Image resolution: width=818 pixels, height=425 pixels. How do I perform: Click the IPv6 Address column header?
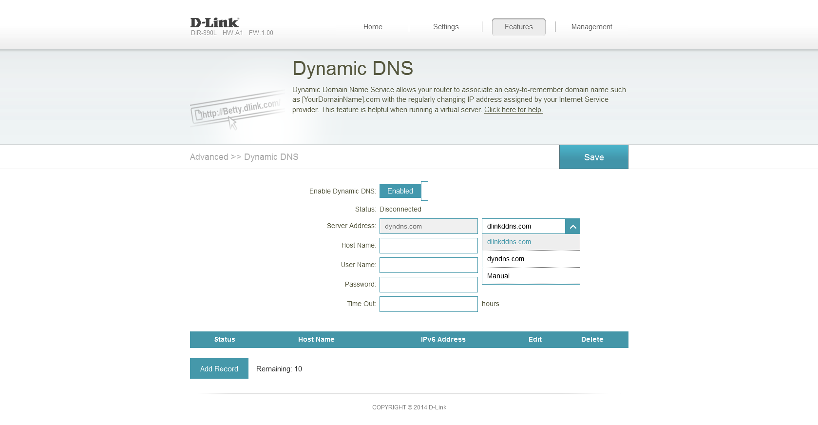pos(443,339)
